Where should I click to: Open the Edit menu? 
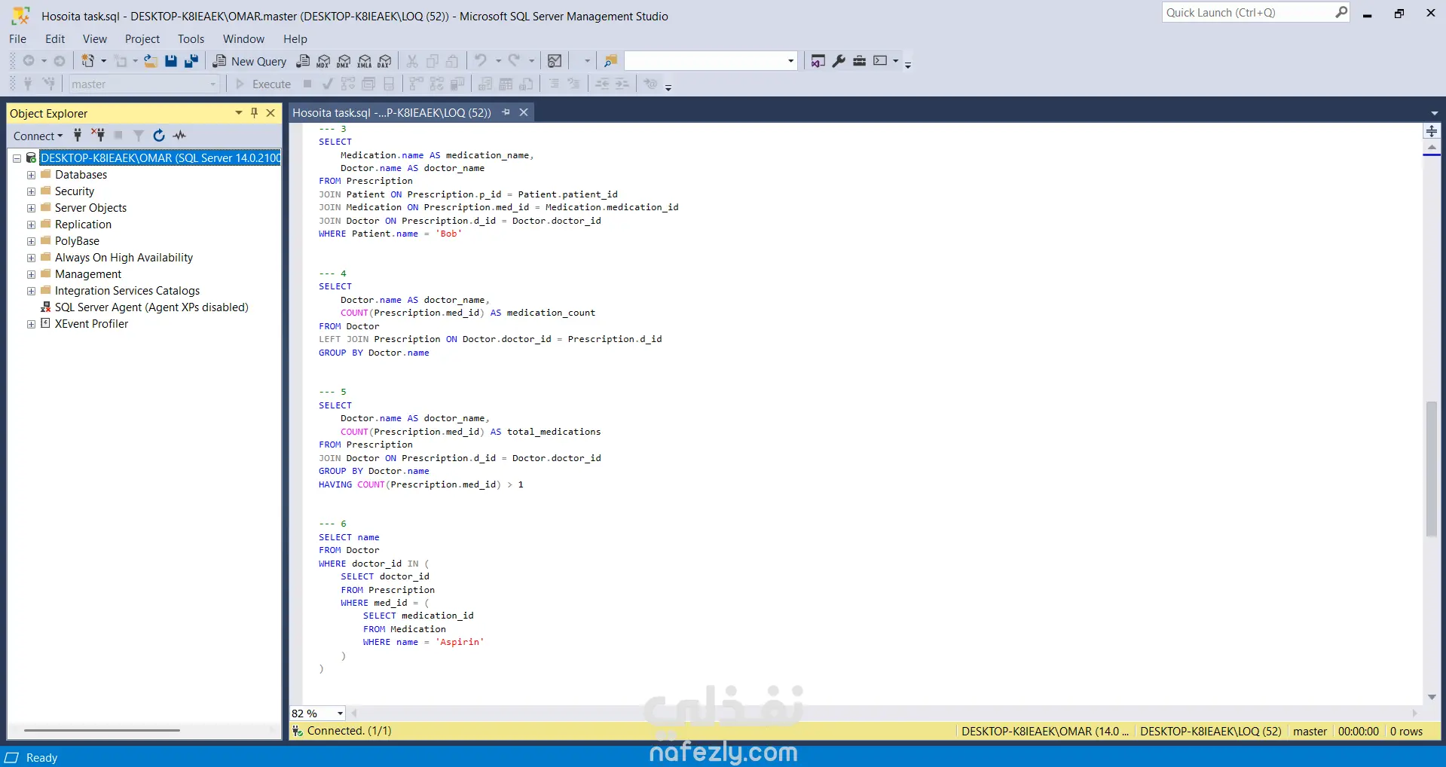click(x=55, y=39)
